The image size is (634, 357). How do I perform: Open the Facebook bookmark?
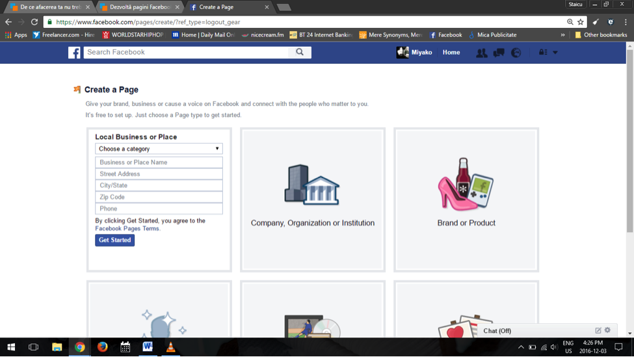pyautogui.click(x=445, y=34)
